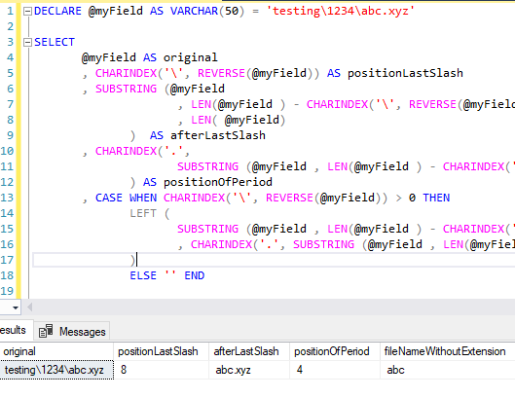Image resolution: width=515 pixels, height=398 pixels.
Task: Click the string literal 'testing\1234\abc.xyz'
Action: coord(341,11)
